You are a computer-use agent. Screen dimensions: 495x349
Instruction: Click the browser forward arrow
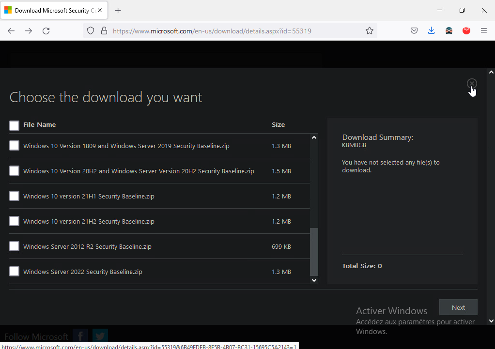[29, 31]
